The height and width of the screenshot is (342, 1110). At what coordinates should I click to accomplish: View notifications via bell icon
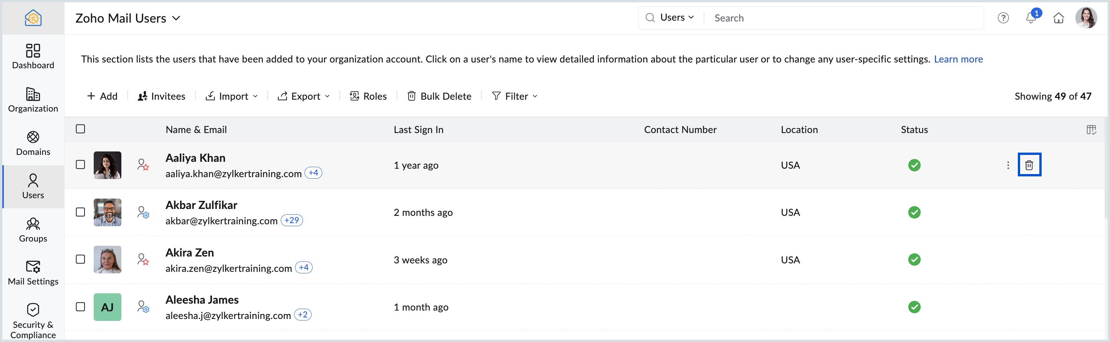[1031, 18]
